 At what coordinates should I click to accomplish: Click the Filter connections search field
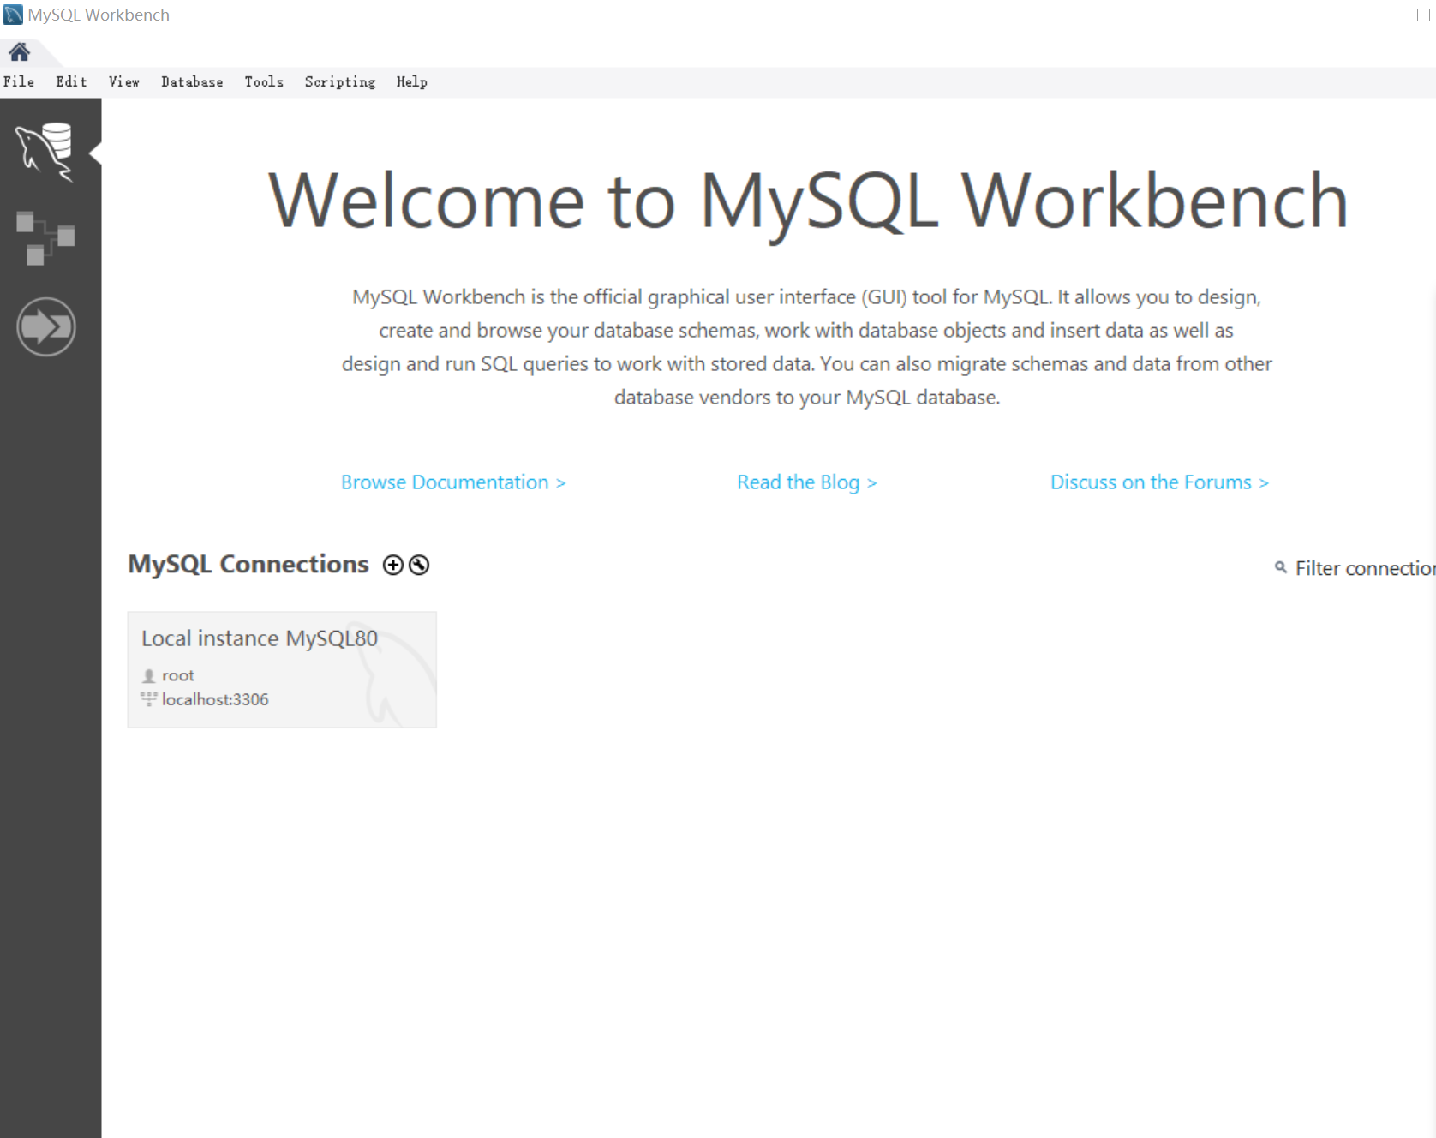pos(1364,568)
